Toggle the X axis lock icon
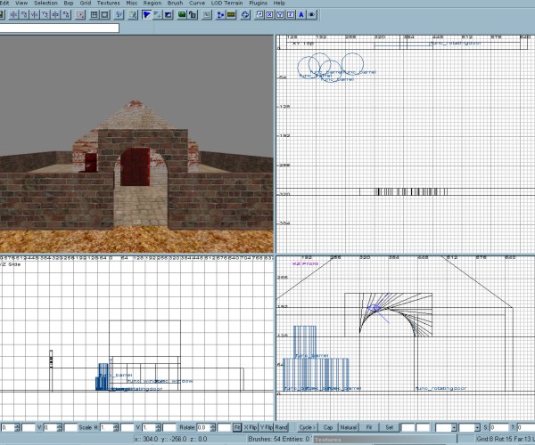The height and width of the screenshot is (445, 535). click(x=270, y=14)
